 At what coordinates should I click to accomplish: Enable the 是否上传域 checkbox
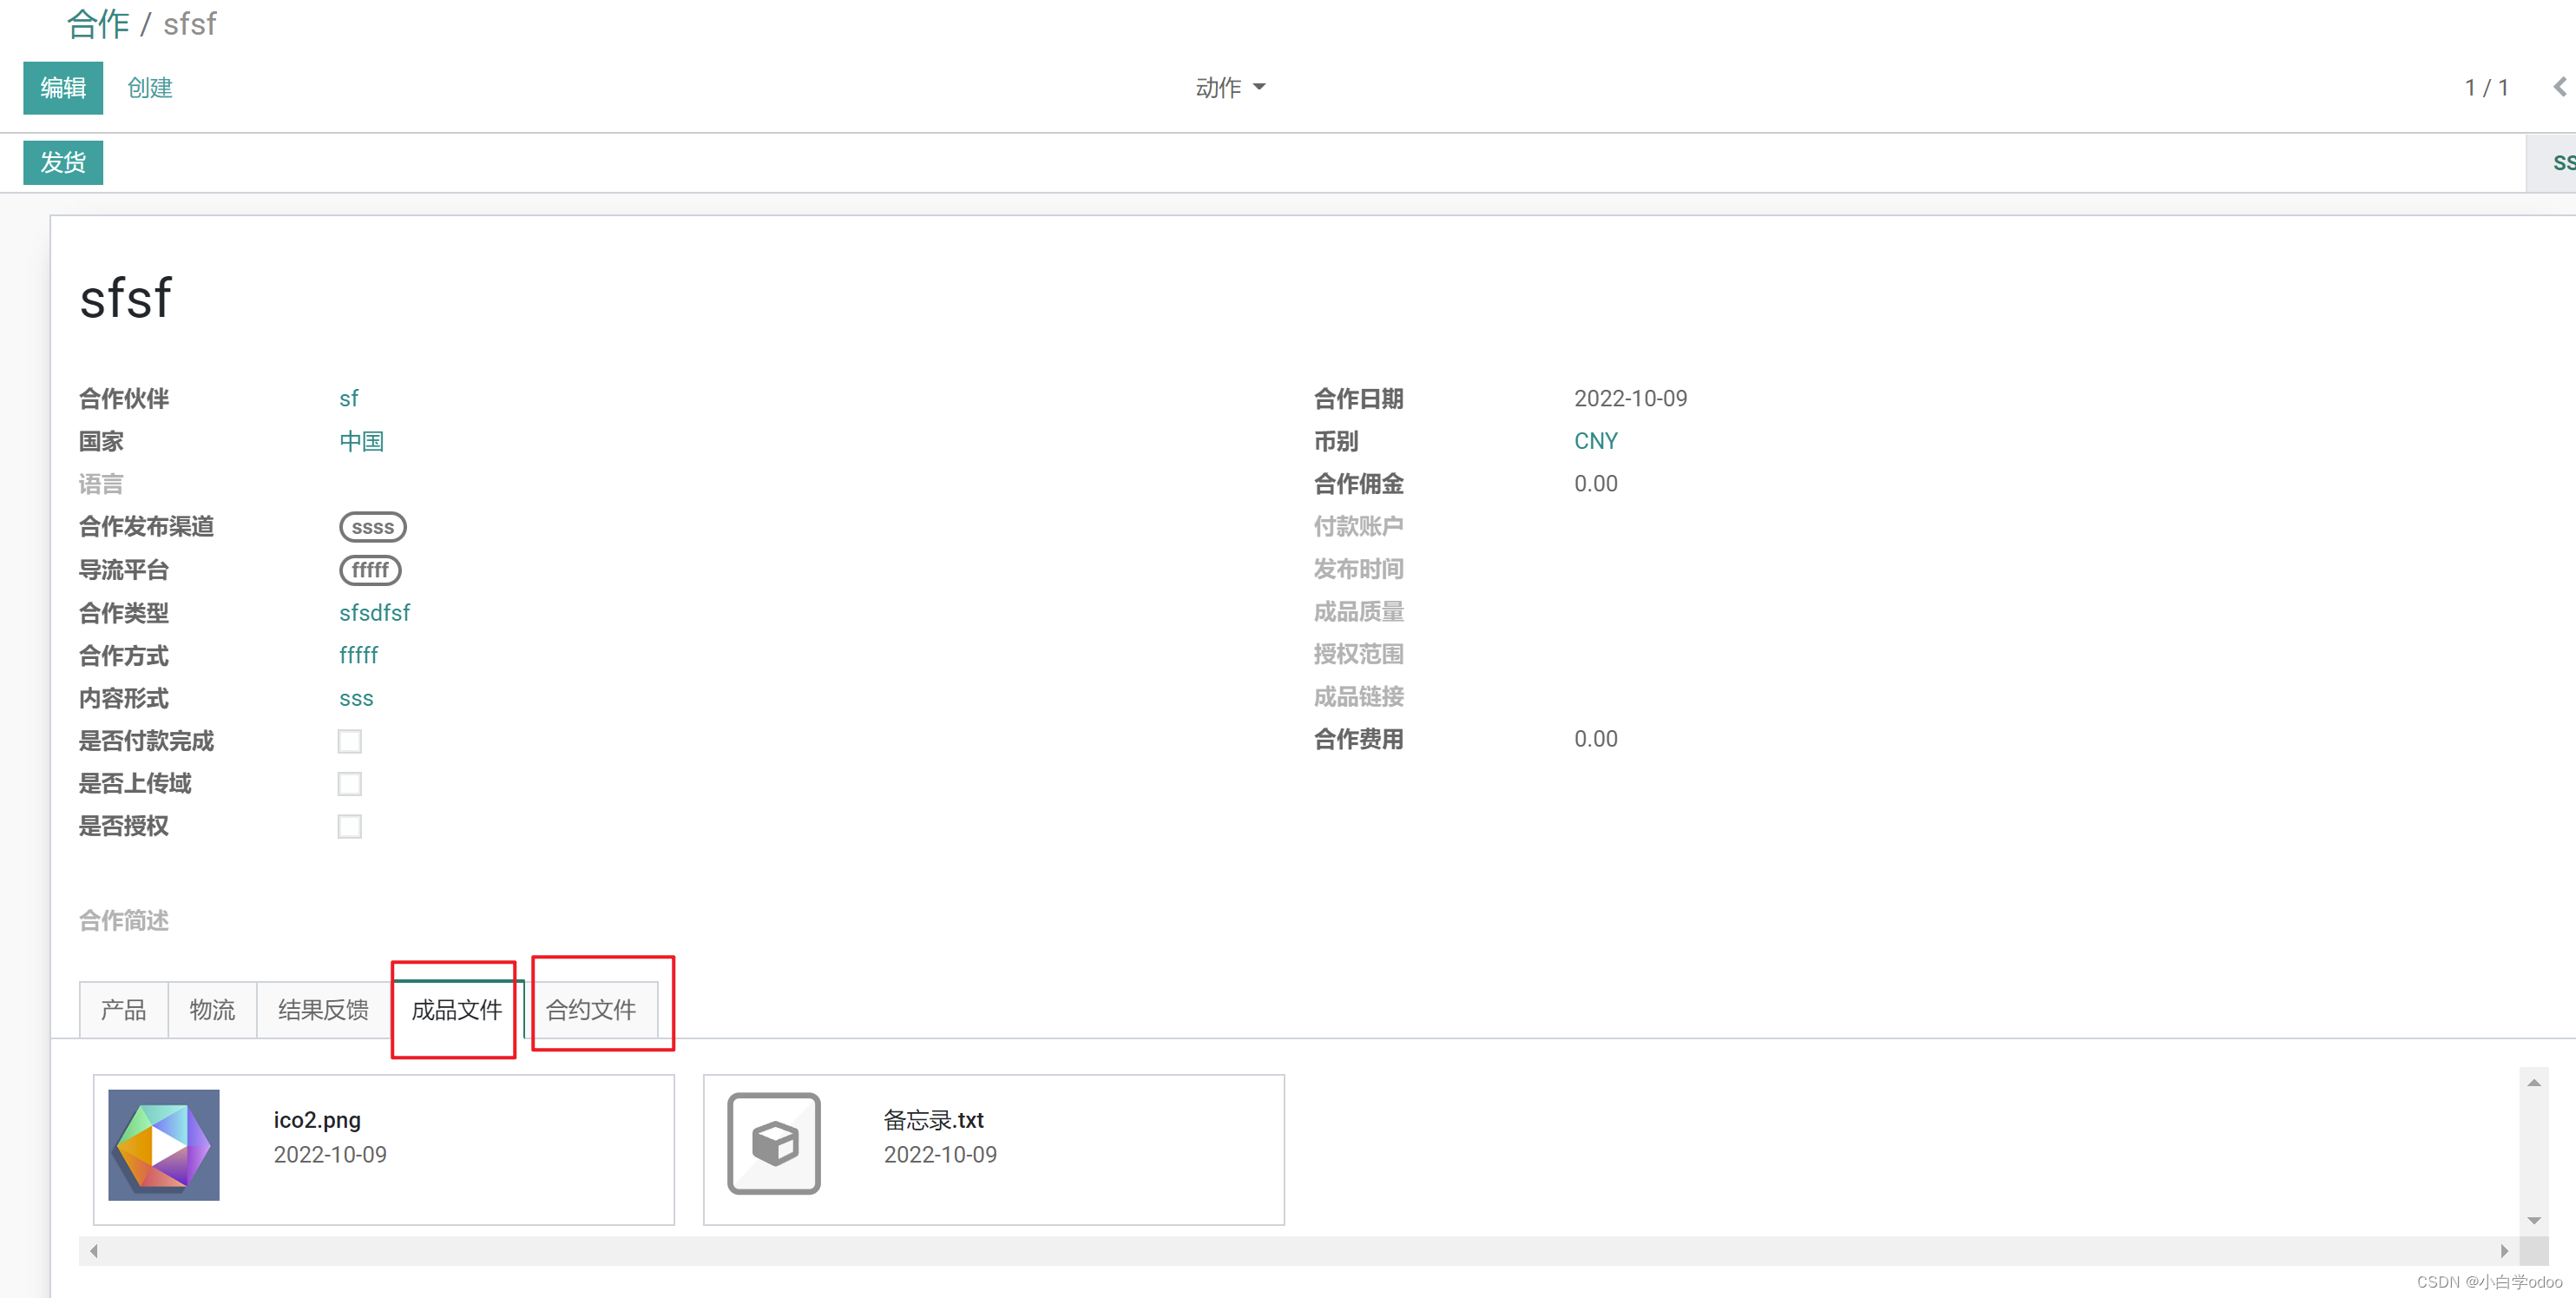pos(349,784)
